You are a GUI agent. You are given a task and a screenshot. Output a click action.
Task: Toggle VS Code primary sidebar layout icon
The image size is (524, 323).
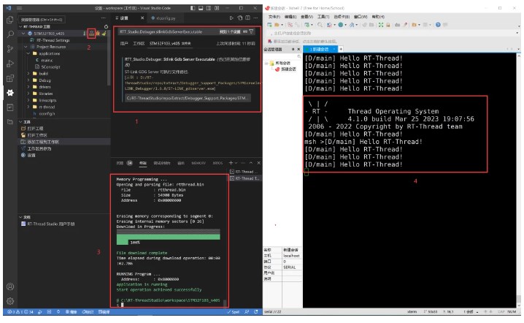[193, 8]
